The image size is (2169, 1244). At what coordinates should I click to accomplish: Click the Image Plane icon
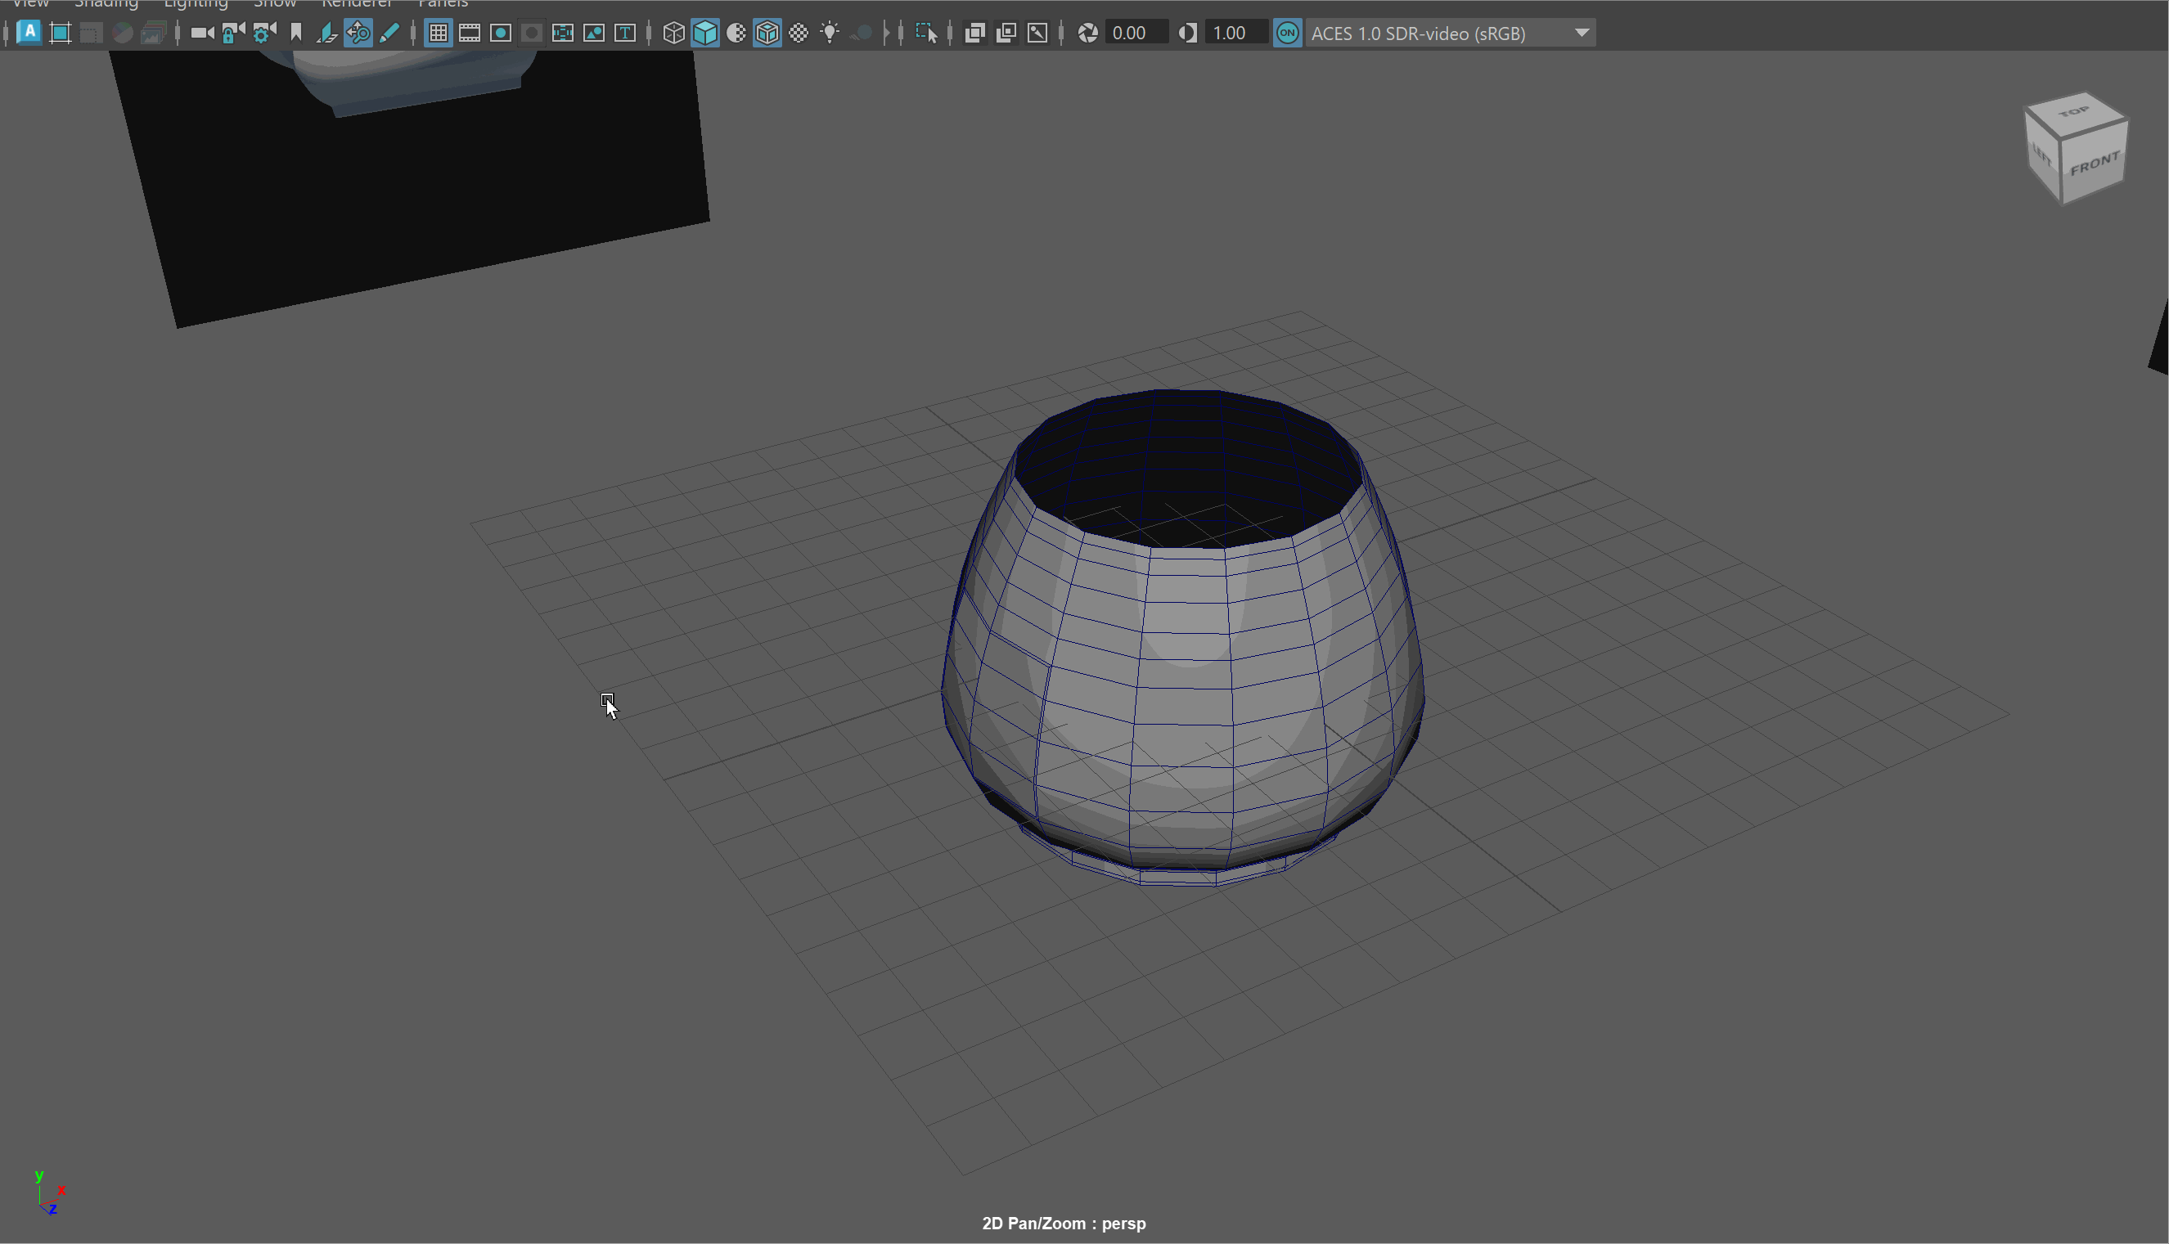326,34
